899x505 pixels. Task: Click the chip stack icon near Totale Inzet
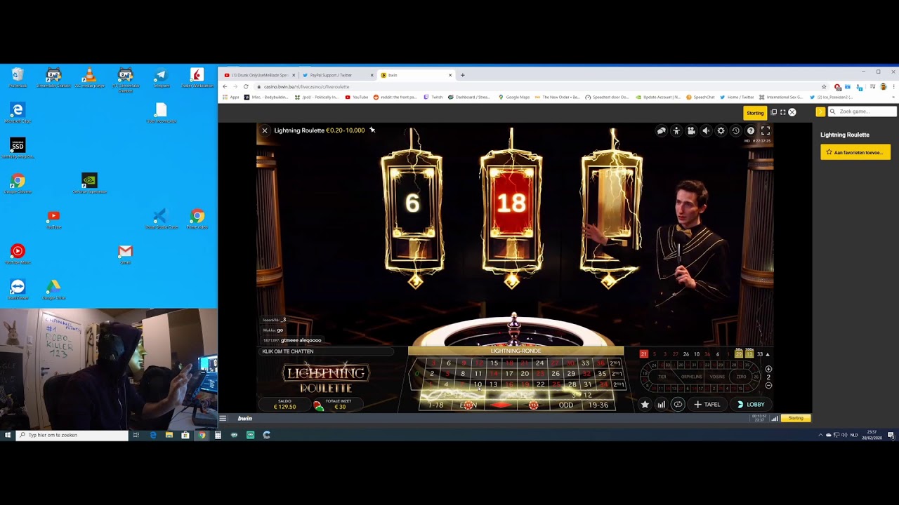[x=318, y=405]
